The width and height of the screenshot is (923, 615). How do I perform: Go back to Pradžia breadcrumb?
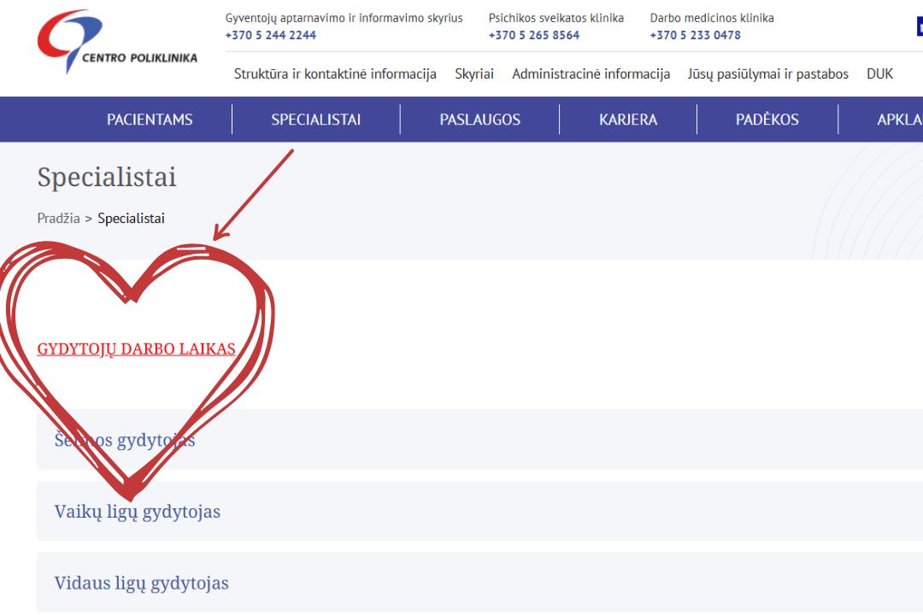(x=58, y=219)
